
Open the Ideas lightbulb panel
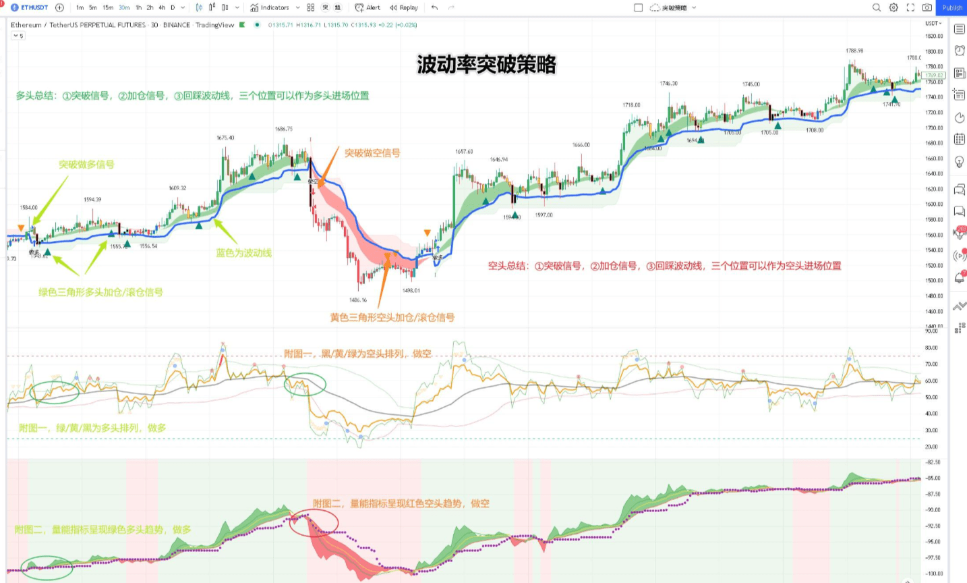pyautogui.click(x=960, y=162)
